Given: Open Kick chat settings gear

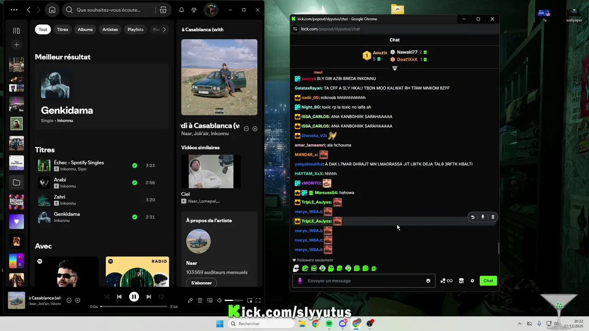Looking at the screenshot, I should 472,281.
